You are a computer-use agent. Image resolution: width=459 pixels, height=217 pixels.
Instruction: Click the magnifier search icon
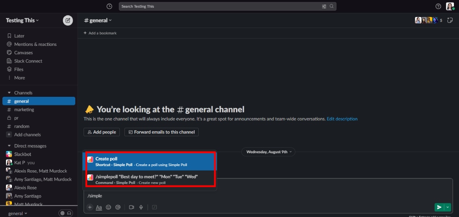coord(331,6)
